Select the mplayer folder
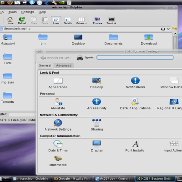The height and width of the screenshot is (182, 182). (x=8, y=78)
